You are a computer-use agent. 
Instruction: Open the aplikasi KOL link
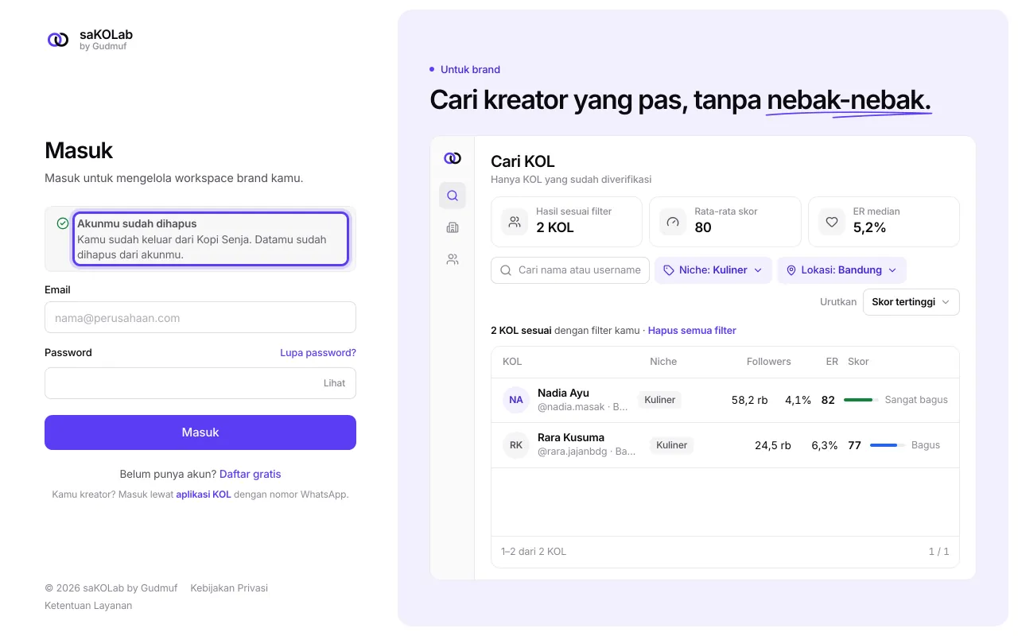204,494
